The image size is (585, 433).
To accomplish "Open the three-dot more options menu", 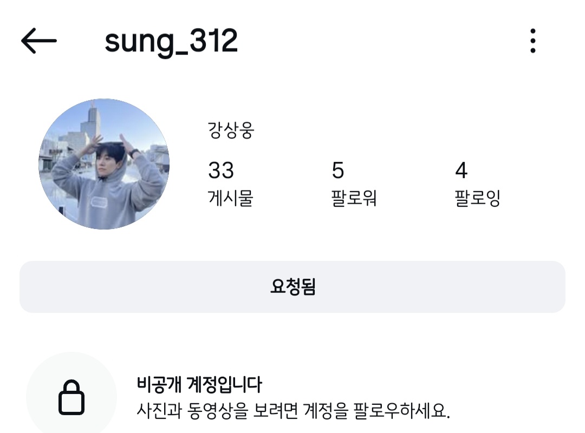I will [x=533, y=41].
